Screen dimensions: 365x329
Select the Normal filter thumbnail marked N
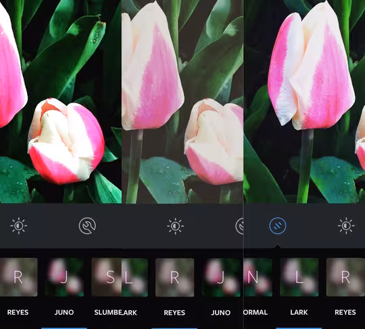click(x=258, y=277)
